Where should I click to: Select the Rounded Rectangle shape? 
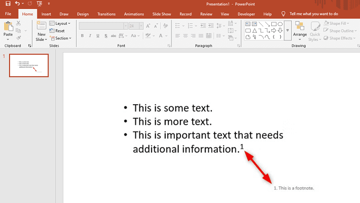pyautogui.click(x=248, y=30)
